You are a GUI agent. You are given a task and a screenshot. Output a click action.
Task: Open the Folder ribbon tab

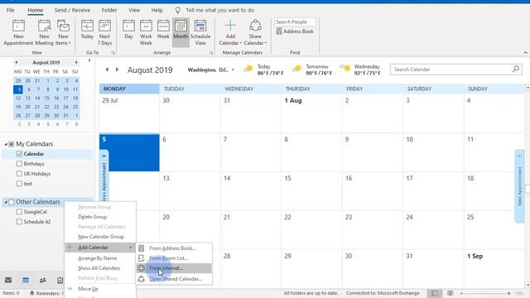click(109, 10)
